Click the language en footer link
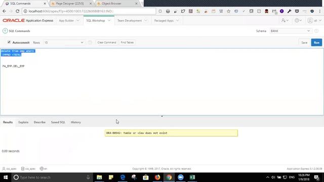Viewport: 324px width, 182px height. 44,168
